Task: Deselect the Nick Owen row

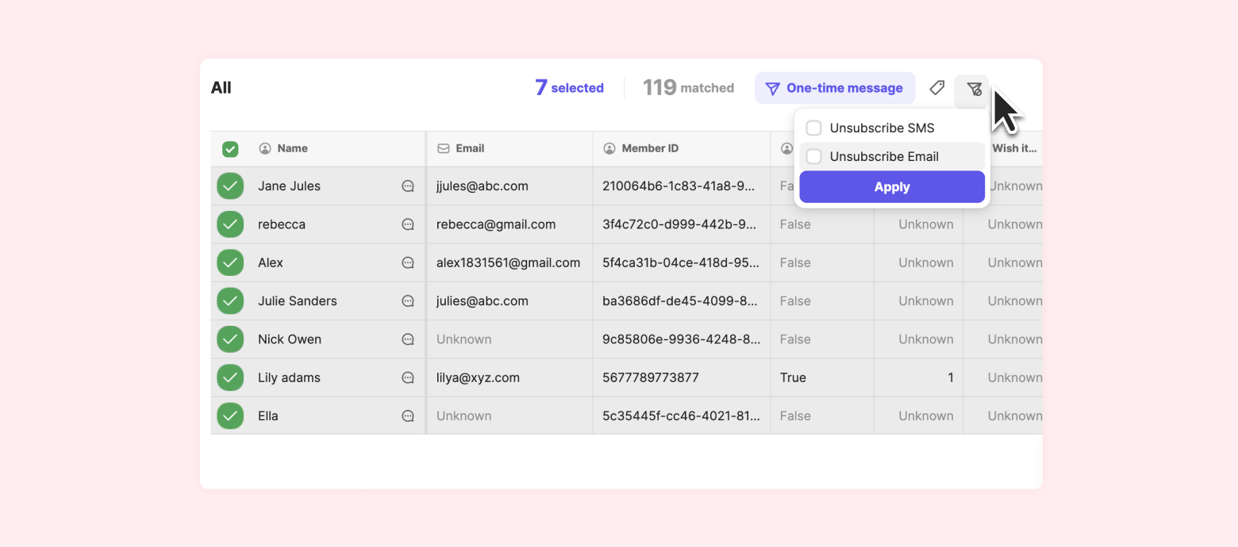Action: tap(230, 339)
